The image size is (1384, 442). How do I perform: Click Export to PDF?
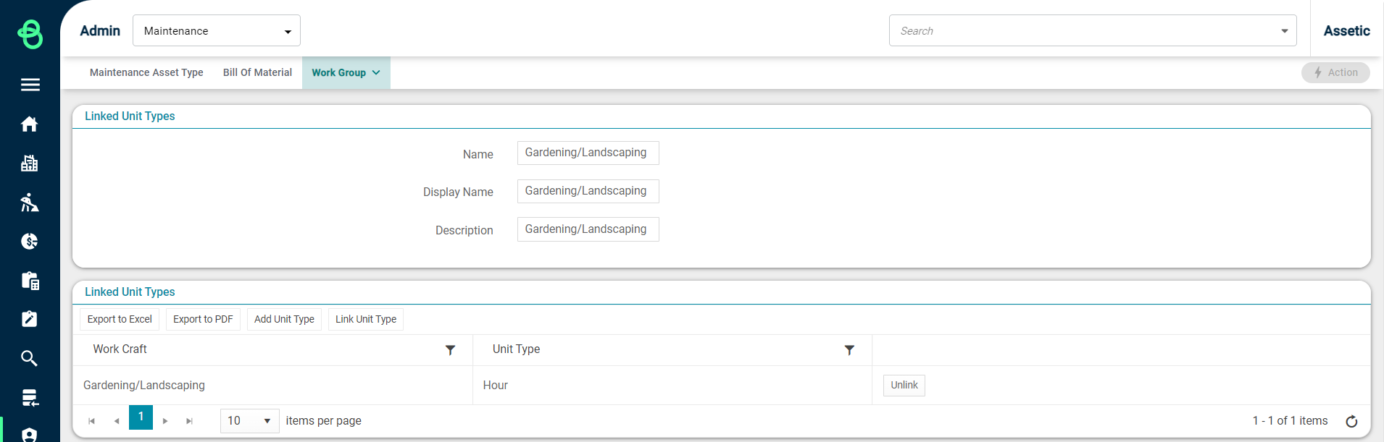(x=203, y=319)
